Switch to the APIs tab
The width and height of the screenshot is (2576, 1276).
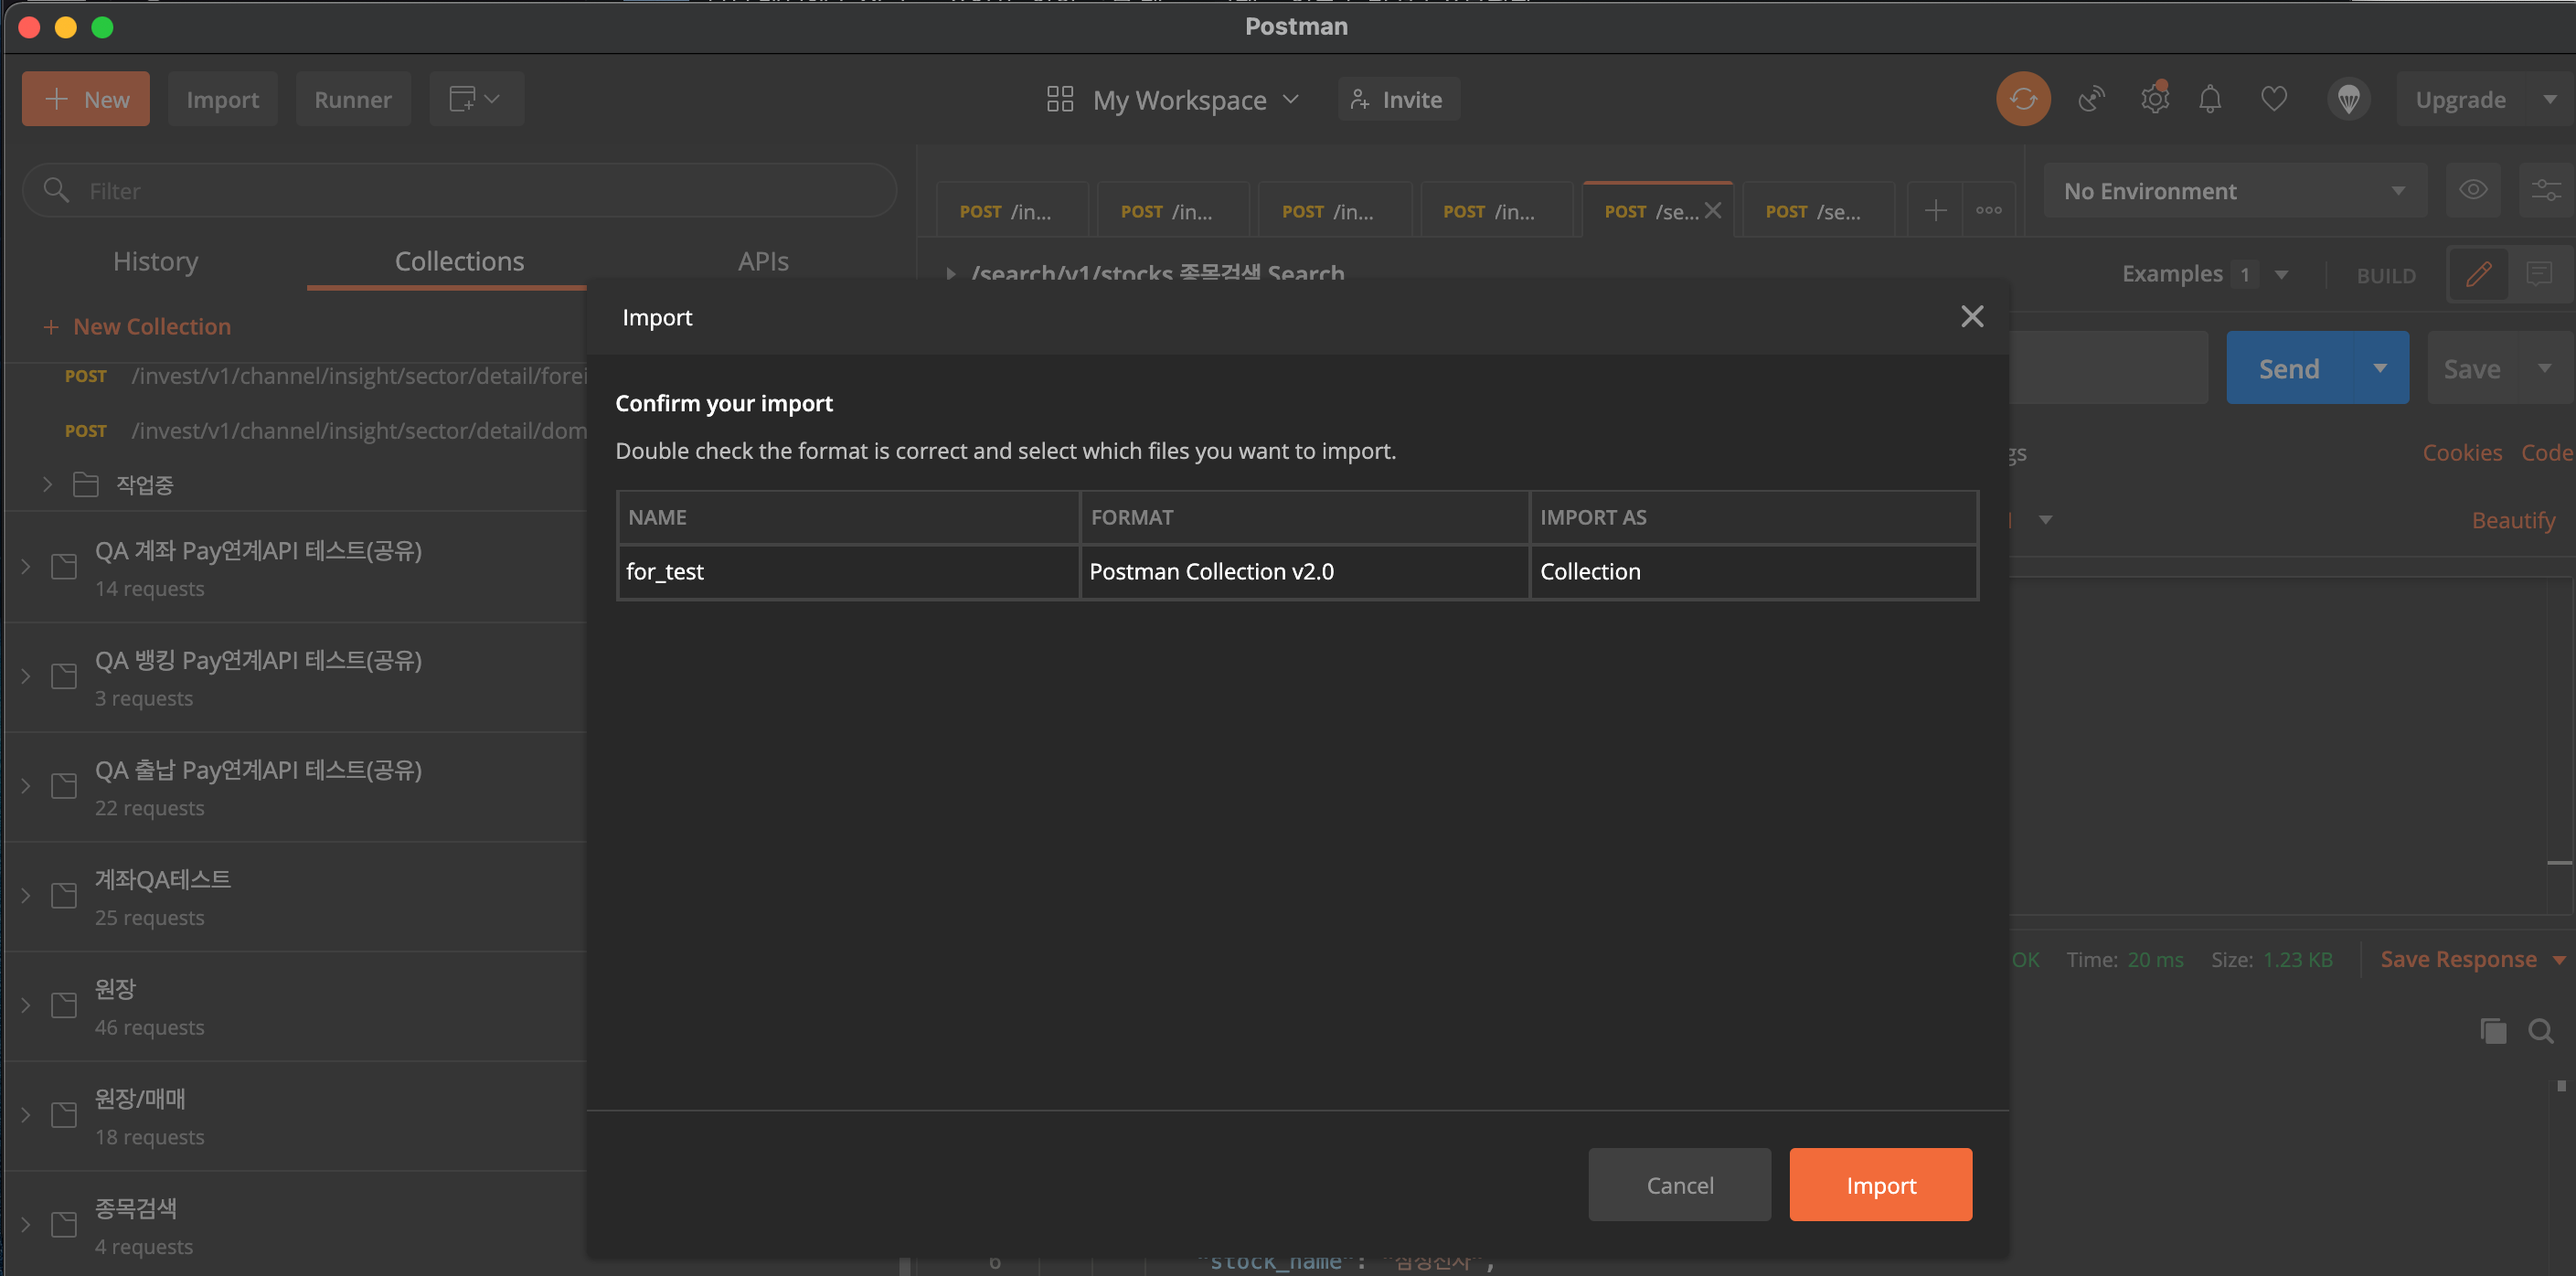pos(762,261)
